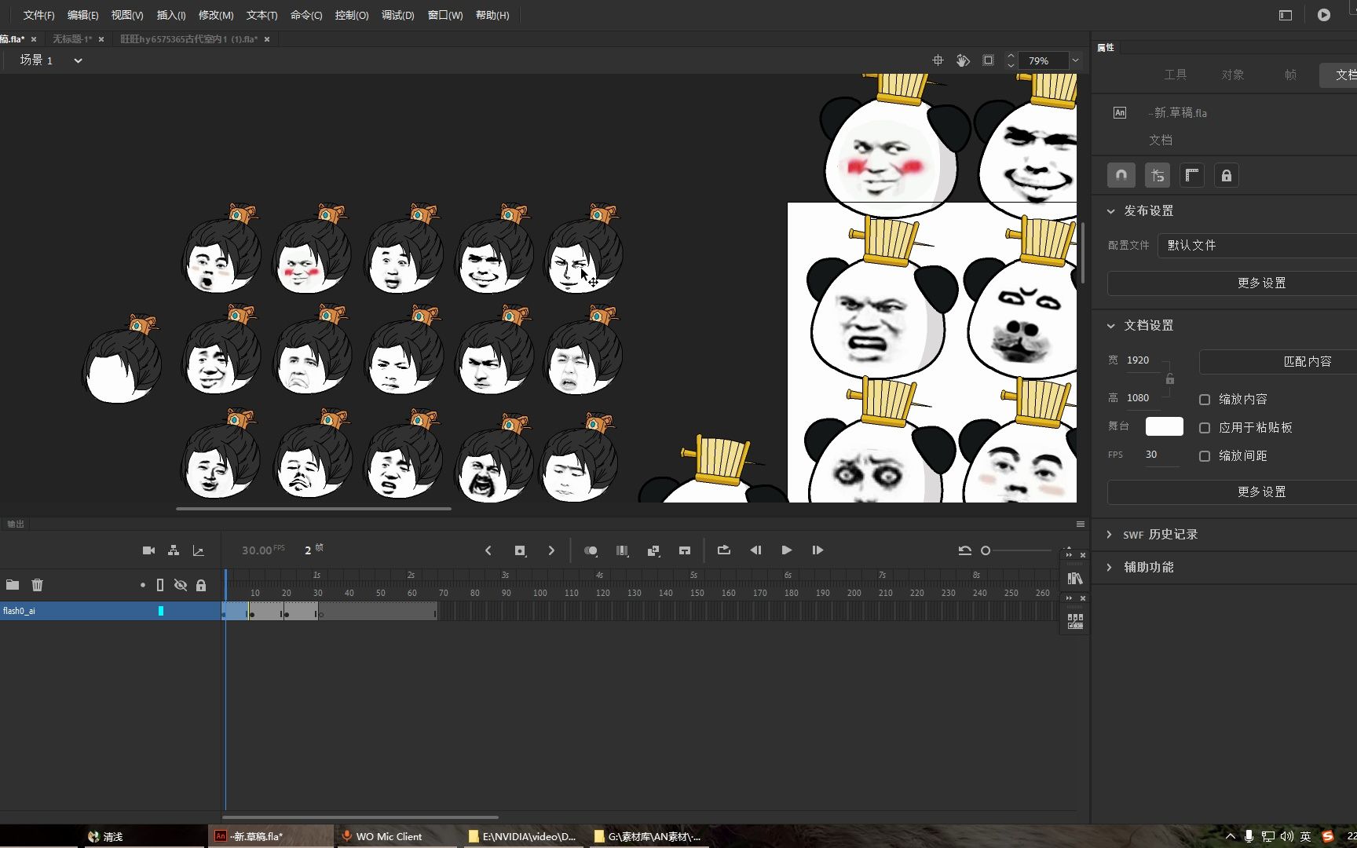Toggle loop playback in timeline
The image size is (1357, 848).
(x=724, y=550)
